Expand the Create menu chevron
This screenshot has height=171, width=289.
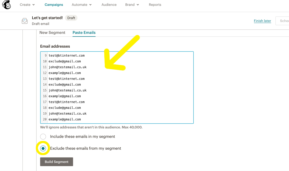(34, 5)
